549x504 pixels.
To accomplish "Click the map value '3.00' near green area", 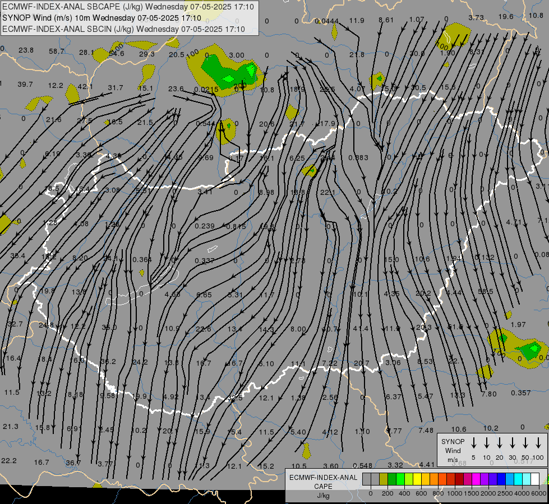I will pos(237,55).
